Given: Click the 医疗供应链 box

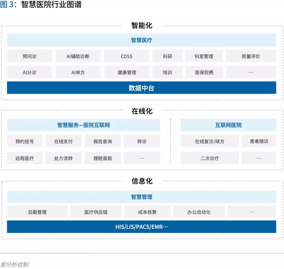Looking at the screenshot, I should click(x=96, y=212).
